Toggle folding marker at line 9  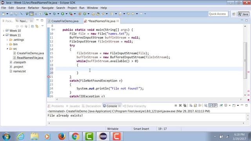pos(54,30)
